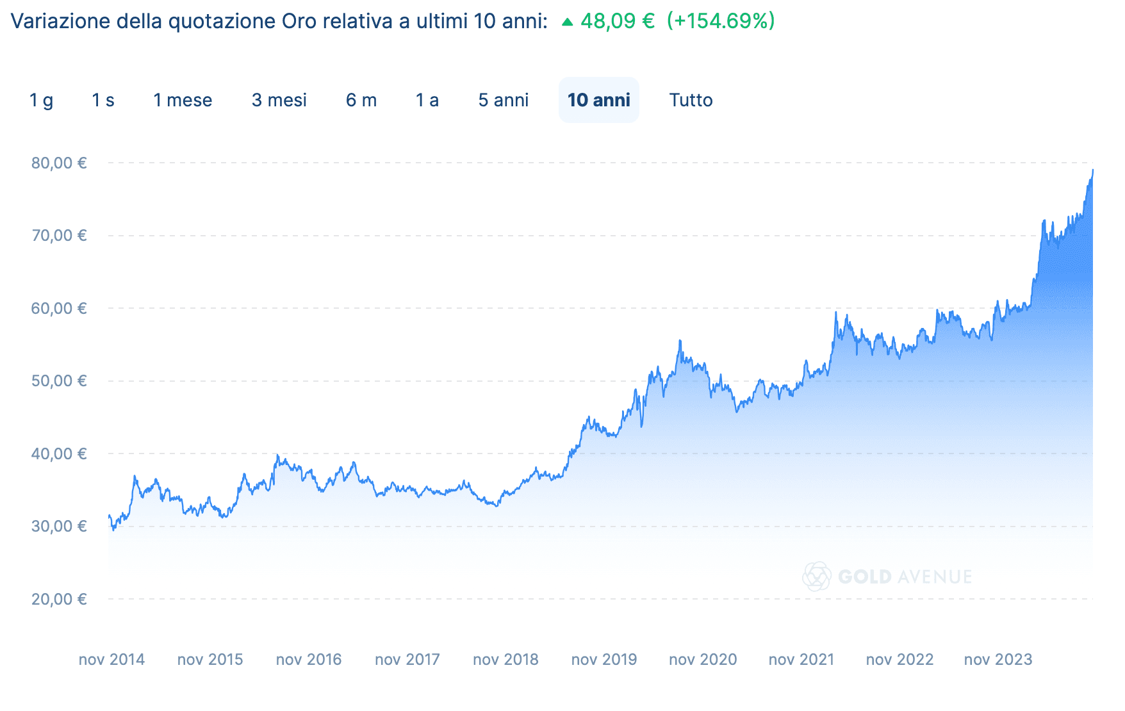The height and width of the screenshot is (711, 1125).
Task: Click the +154.69% percentage change
Action: (721, 21)
